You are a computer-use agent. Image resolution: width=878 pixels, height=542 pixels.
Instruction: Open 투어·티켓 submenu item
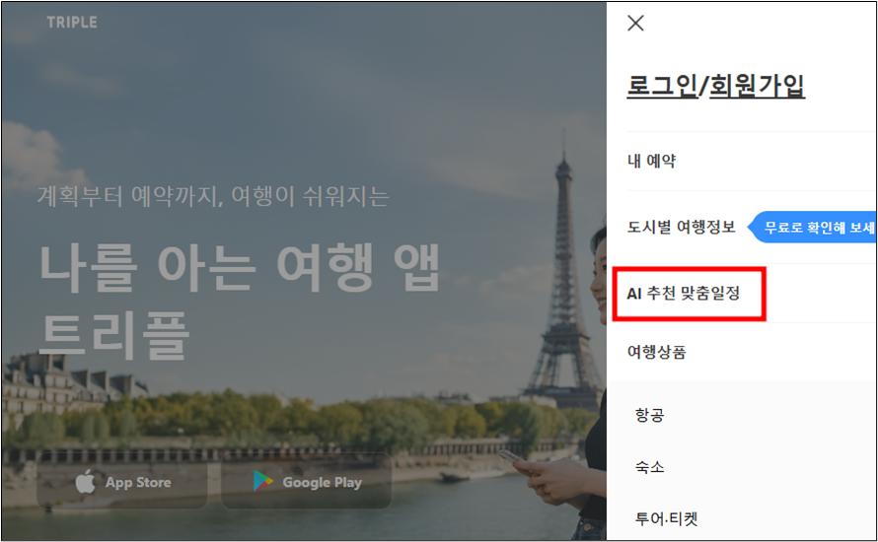click(x=666, y=518)
